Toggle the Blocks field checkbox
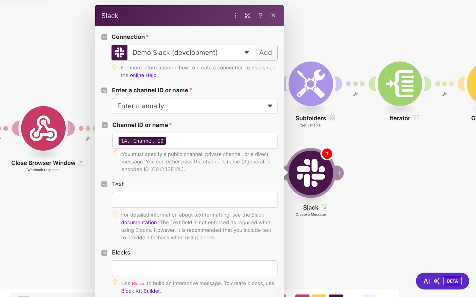Image resolution: width=476 pixels, height=297 pixels. click(104, 253)
